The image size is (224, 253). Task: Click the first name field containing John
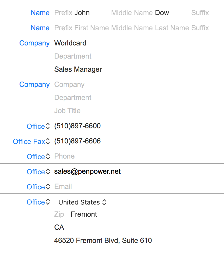82,13
